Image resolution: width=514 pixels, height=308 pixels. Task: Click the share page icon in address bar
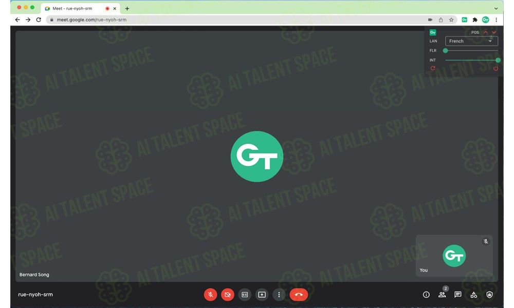440,20
